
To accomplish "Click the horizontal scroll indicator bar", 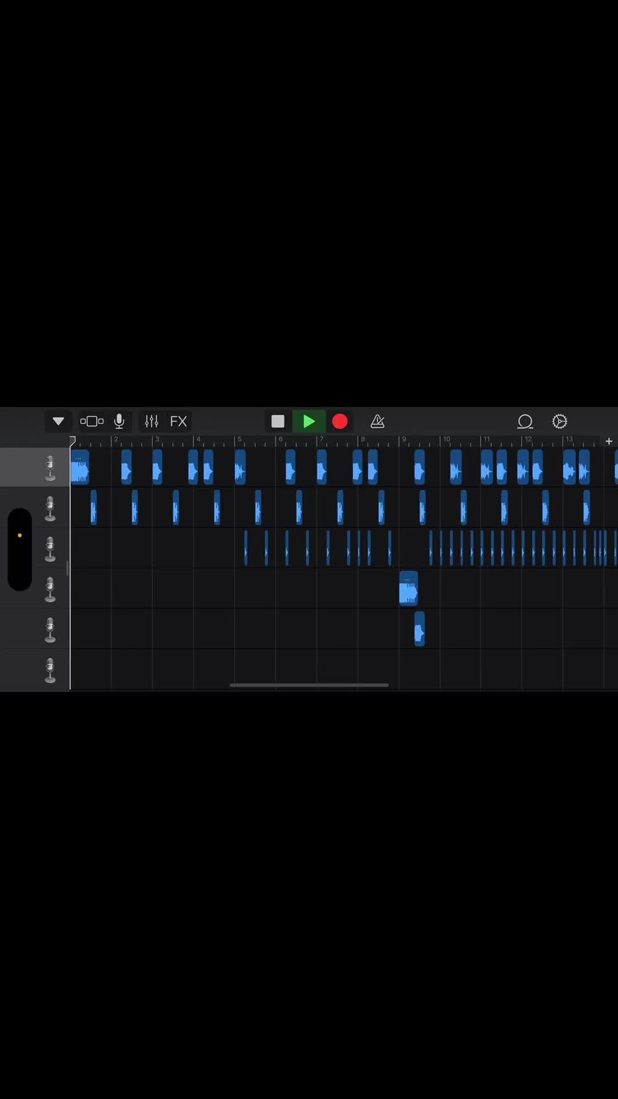I will [x=309, y=685].
